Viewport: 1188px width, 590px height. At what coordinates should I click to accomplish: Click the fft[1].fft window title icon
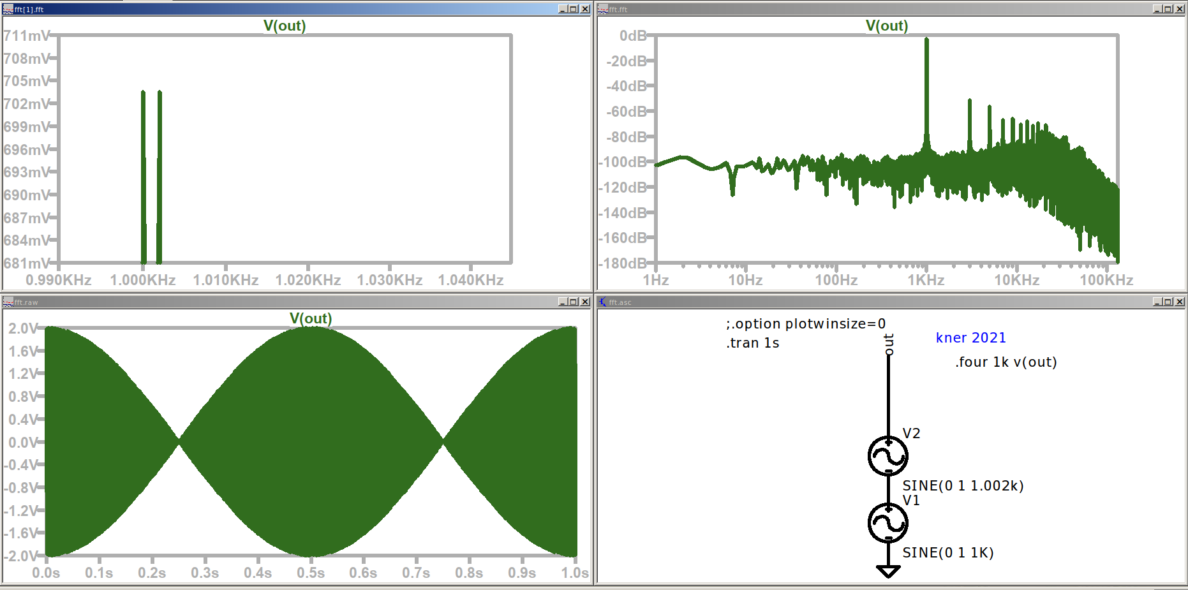tap(8, 9)
